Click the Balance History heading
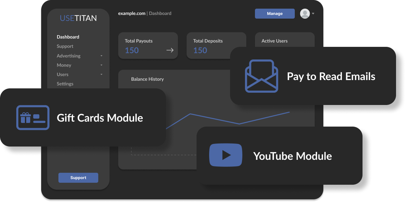Viewport: 406px width, 202px height. pyautogui.click(x=147, y=79)
